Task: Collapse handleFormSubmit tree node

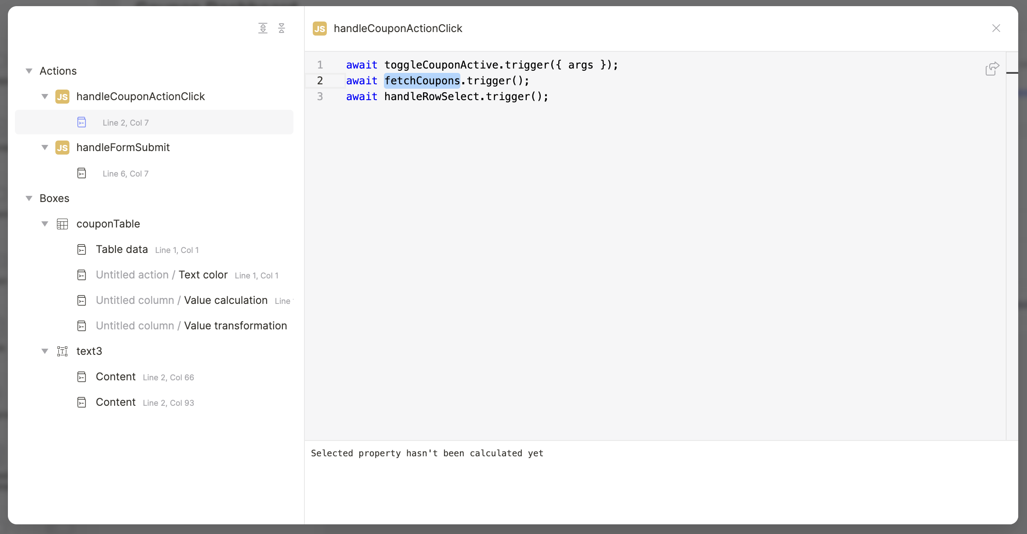Action: pyautogui.click(x=45, y=148)
